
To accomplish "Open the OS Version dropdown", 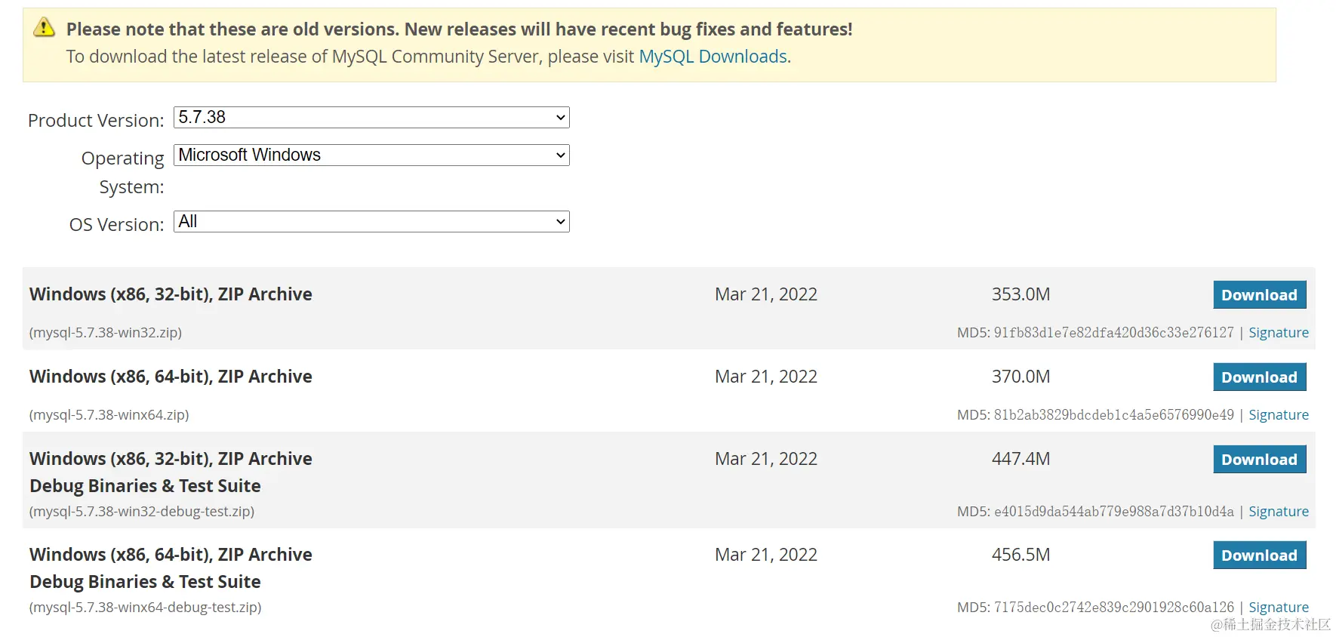I will (371, 222).
